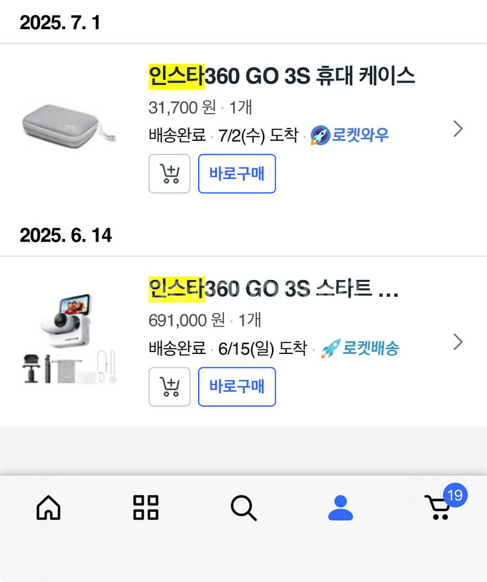
Task: Open the 인스타360 GO 3S 스타트 title
Action: click(273, 289)
